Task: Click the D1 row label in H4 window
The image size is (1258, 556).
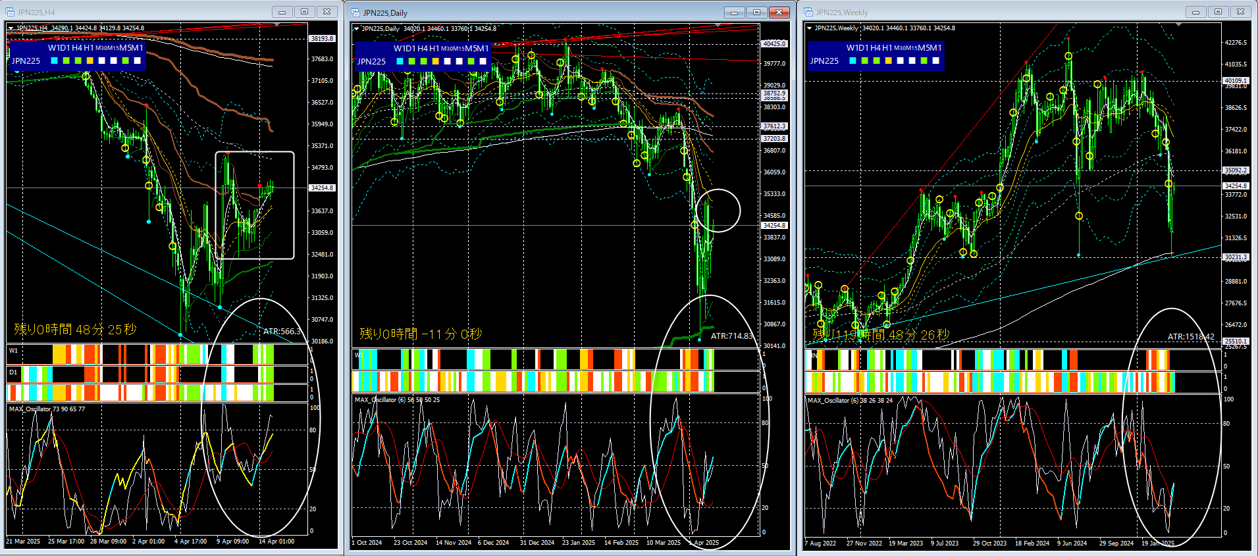Action: [x=13, y=372]
